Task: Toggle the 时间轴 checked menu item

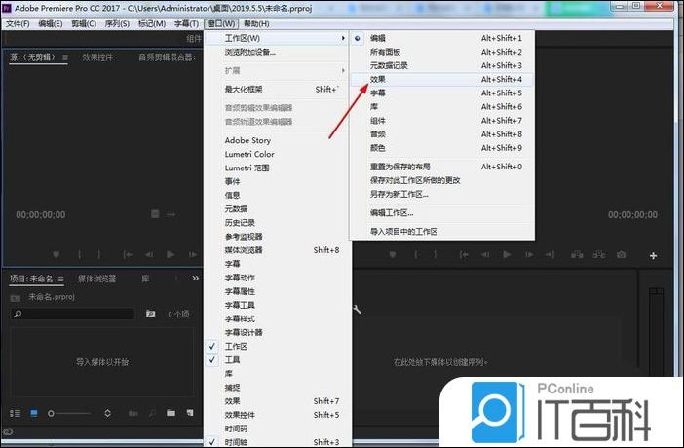Action: [x=236, y=441]
